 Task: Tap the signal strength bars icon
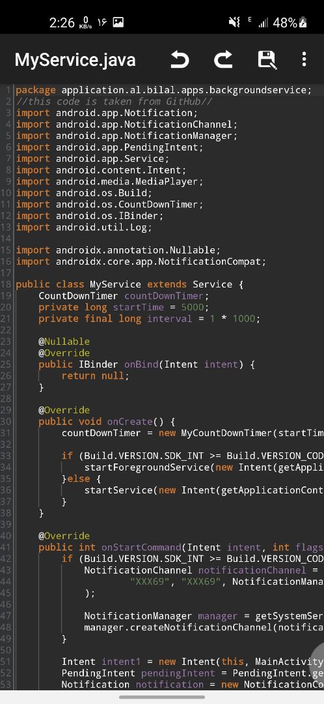tap(263, 22)
